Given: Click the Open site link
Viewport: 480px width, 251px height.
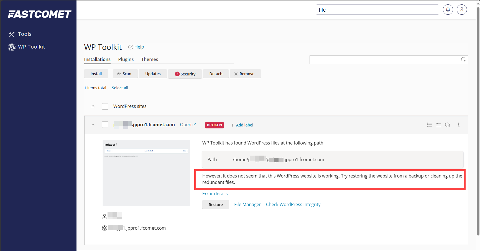Looking at the screenshot, I should point(188,125).
